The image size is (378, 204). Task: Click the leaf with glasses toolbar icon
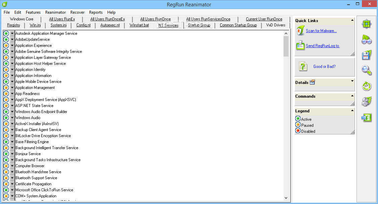click(366, 40)
